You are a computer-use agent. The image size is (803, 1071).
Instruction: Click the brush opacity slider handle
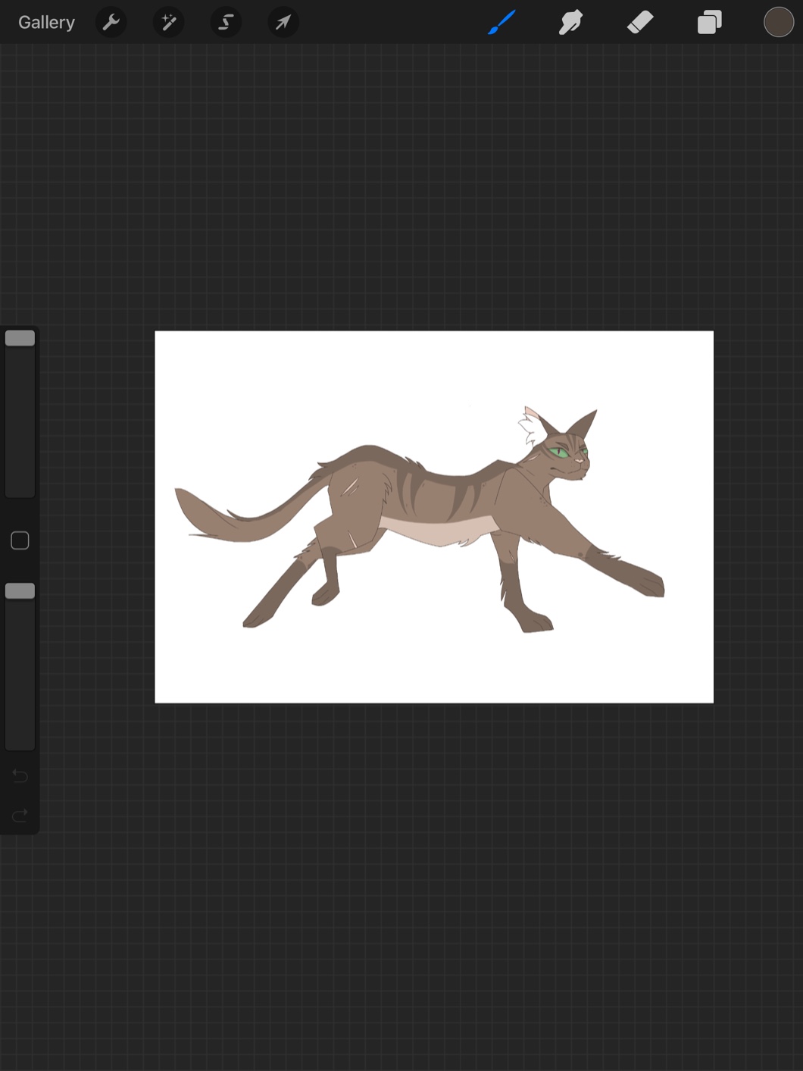tap(20, 590)
